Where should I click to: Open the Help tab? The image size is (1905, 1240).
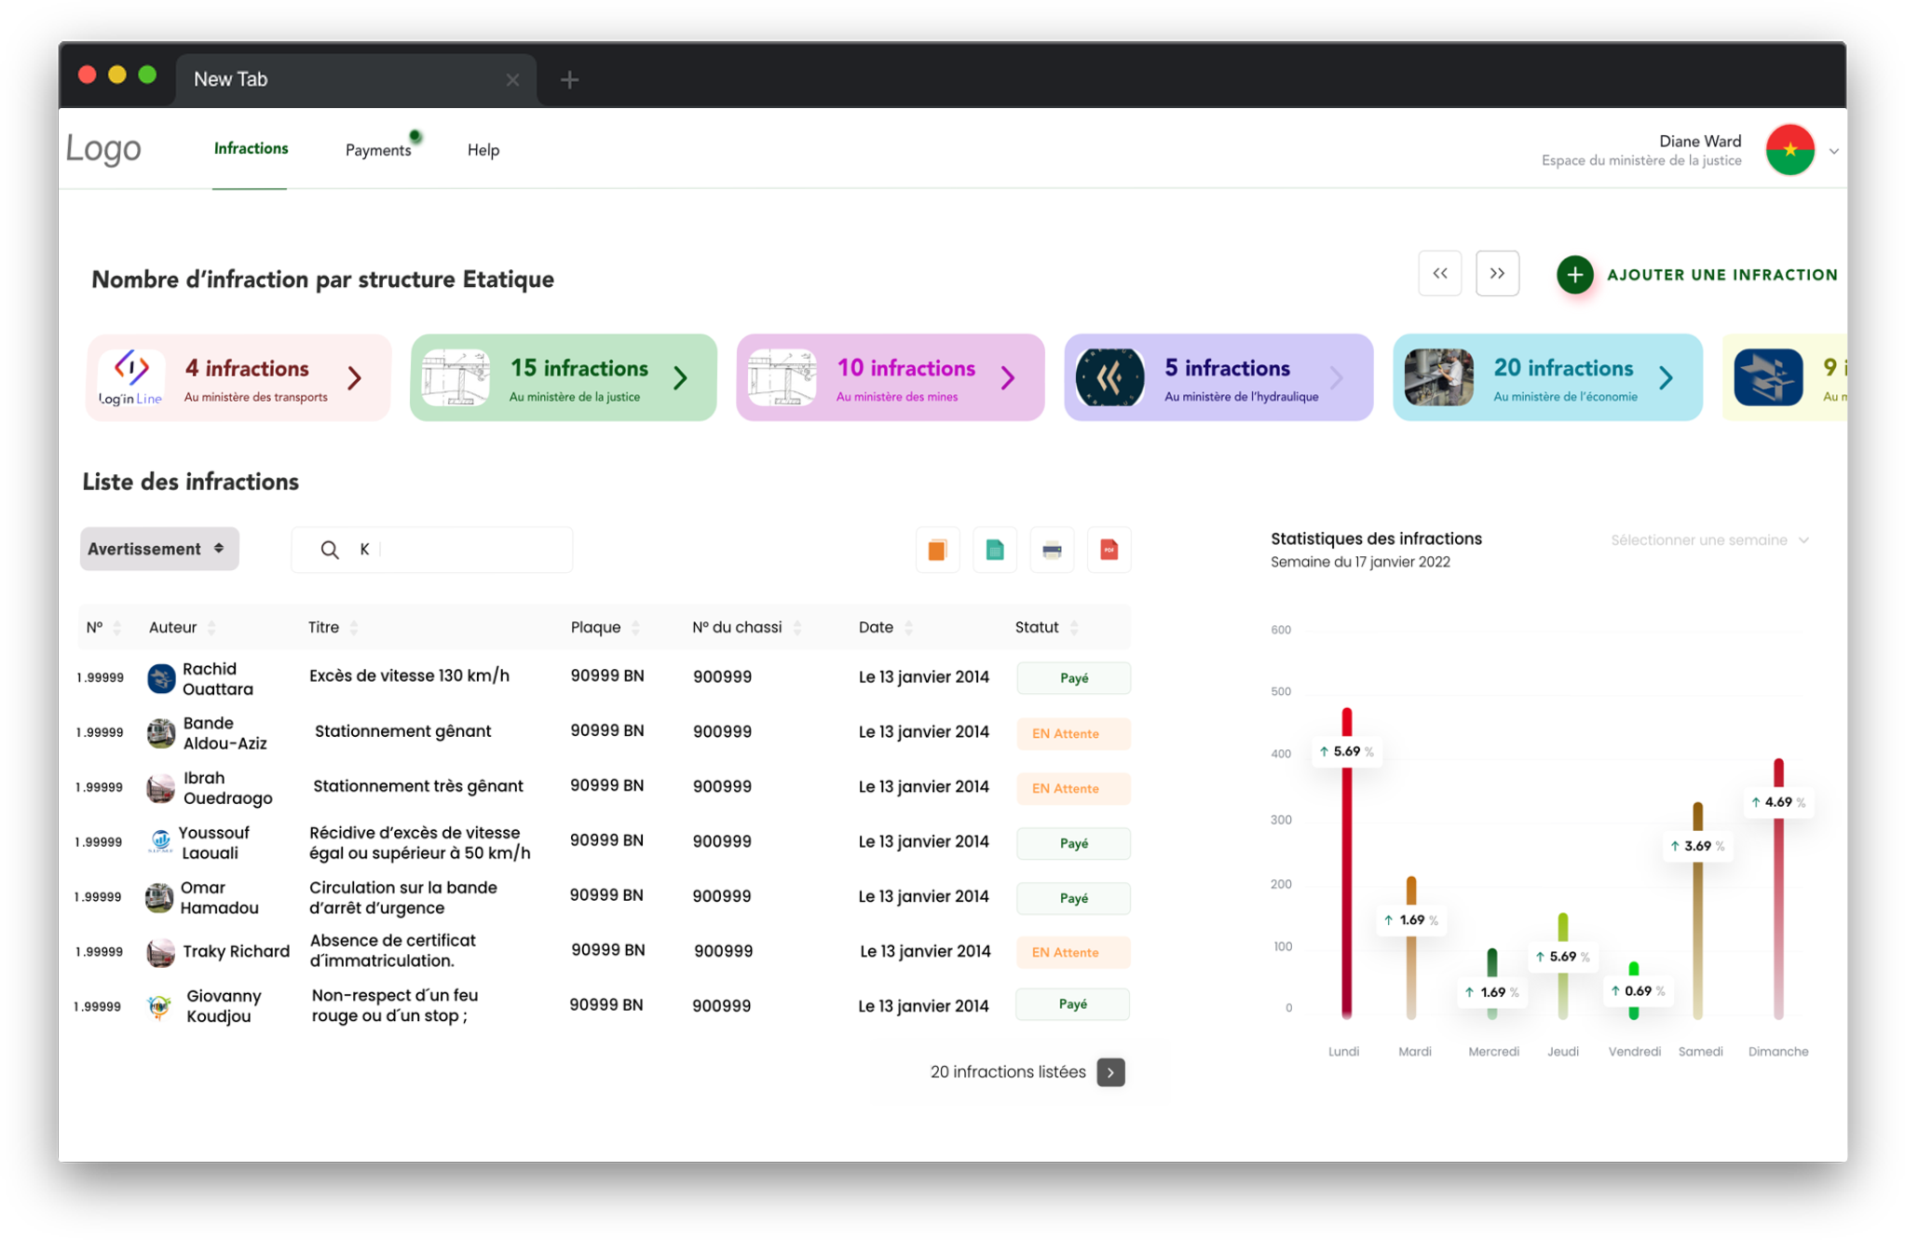[483, 150]
